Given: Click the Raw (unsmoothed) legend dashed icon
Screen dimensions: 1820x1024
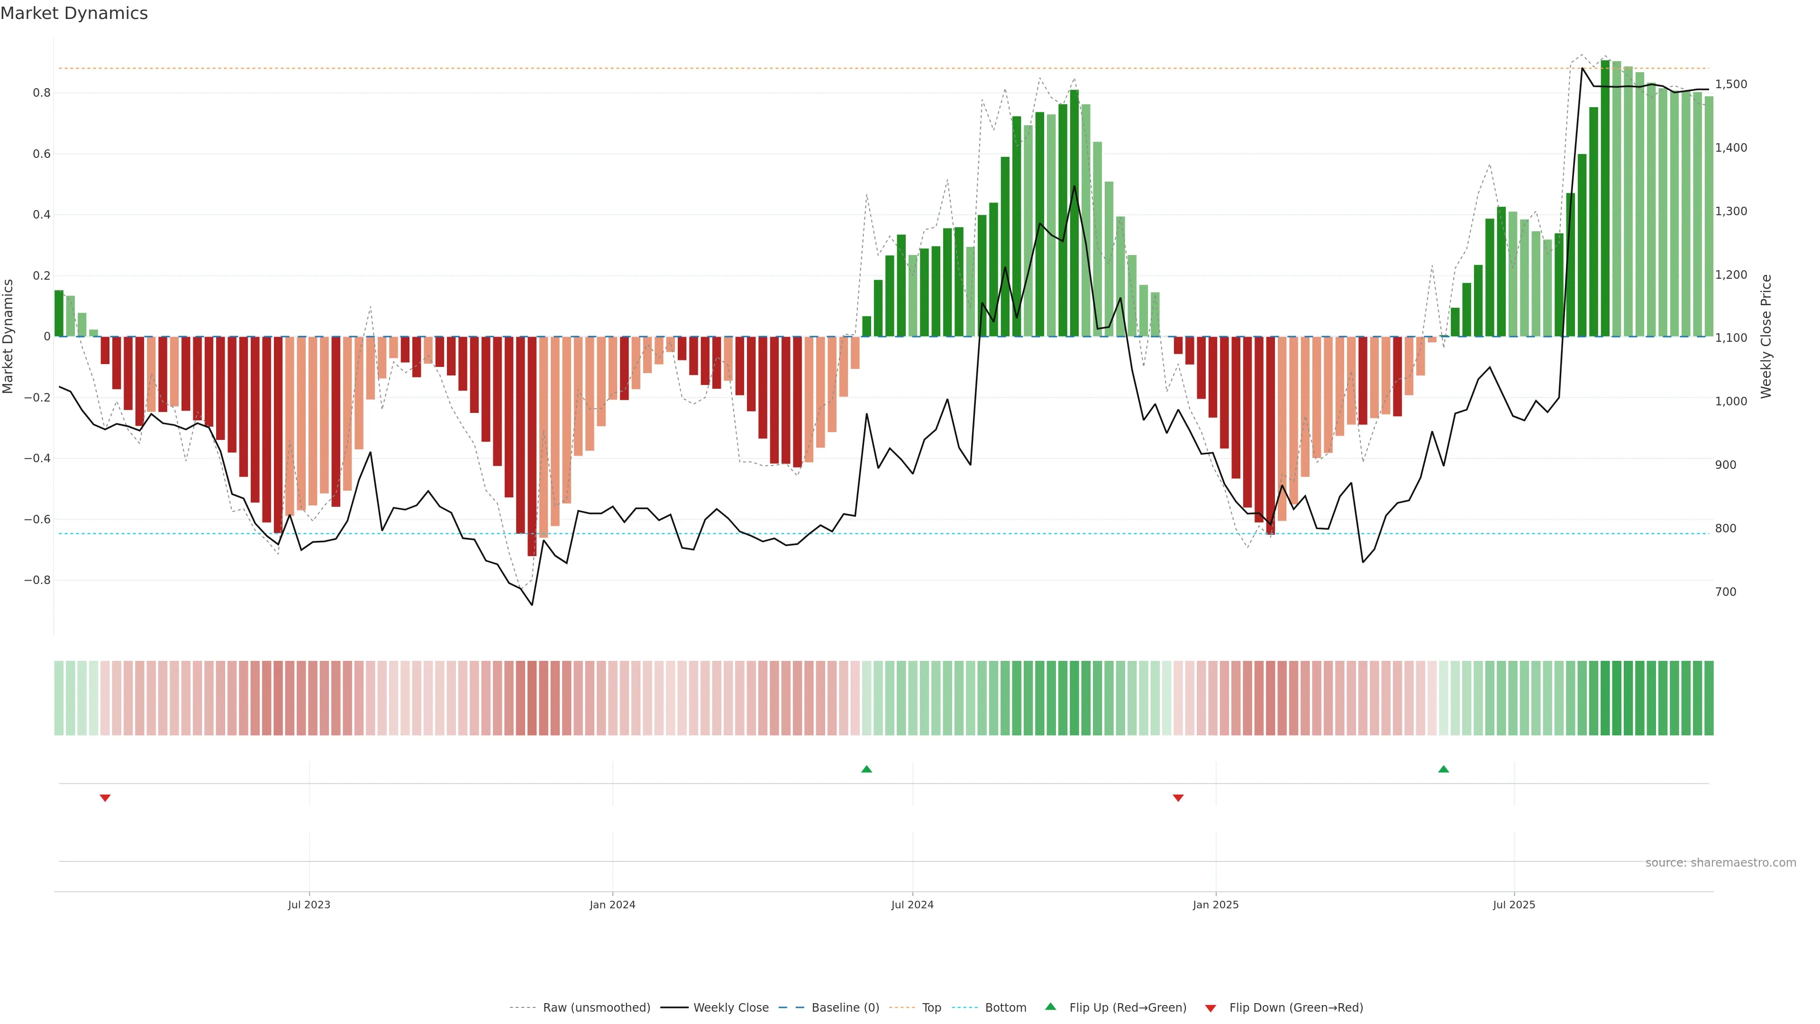Looking at the screenshot, I should point(523,1008).
